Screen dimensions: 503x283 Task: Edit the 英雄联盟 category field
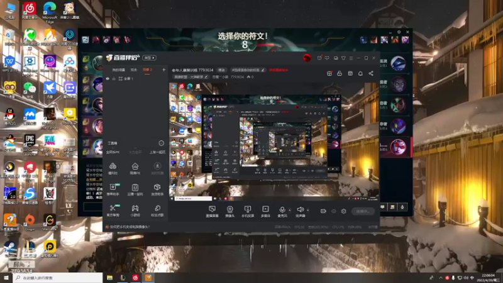coord(191,77)
